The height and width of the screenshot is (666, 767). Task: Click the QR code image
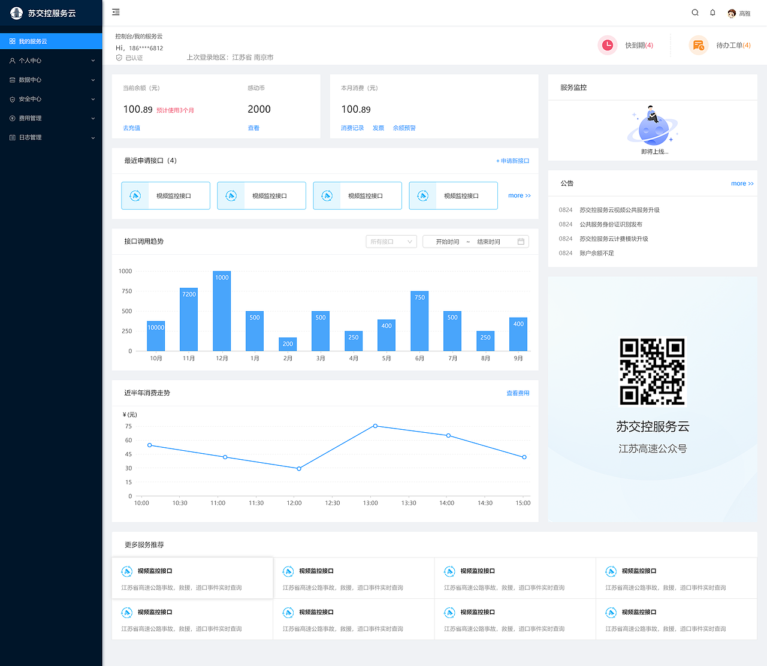click(653, 372)
